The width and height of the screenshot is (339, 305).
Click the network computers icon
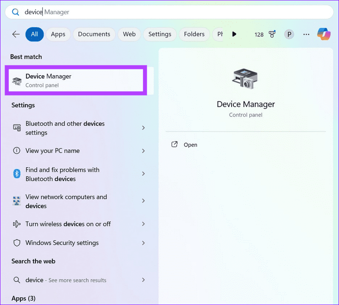pyautogui.click(x=17, y=201)
